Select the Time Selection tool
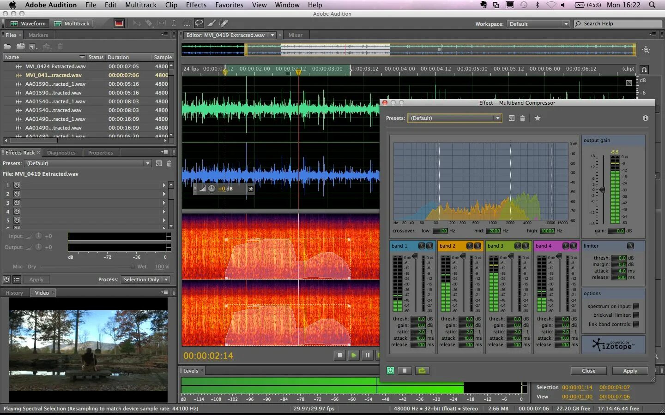 [x=174, y=23]
